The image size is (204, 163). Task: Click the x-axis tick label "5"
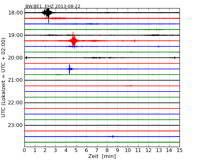[x=76, y=150]
